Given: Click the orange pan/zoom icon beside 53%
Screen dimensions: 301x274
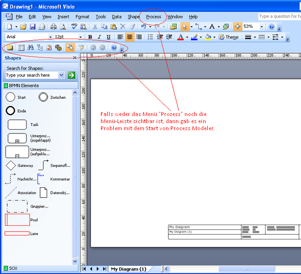Looking at the screenshot, I should point(237,26).
